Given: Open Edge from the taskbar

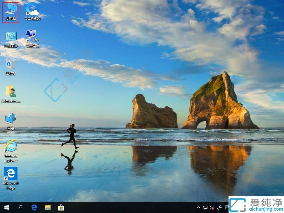Looking at the screenshot, I should [34, 207].
